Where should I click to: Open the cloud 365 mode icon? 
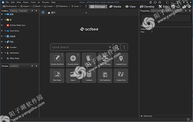tap(179, 7)
